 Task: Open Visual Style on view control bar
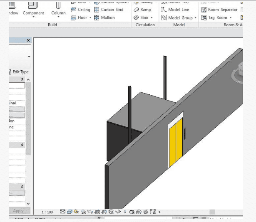pyautogui.click(x=70, y=212)
